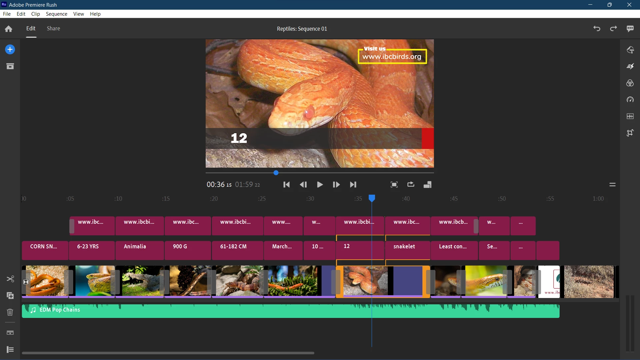Toggle full screen preview
640x360 pixels.
(x=394, y=185)
